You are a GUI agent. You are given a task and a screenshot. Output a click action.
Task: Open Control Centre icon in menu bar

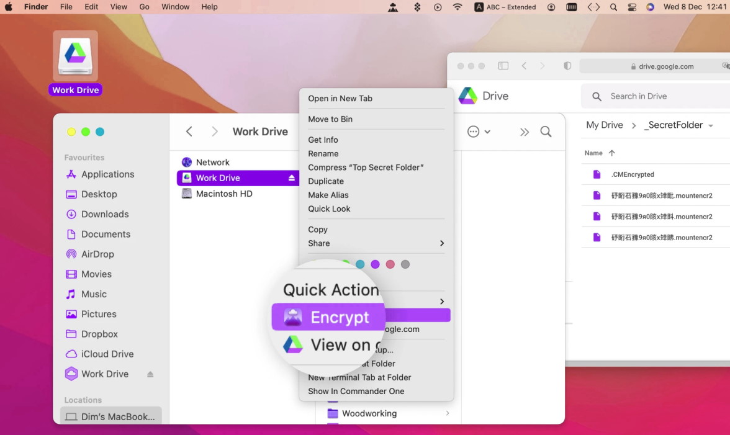coord(632,7)
